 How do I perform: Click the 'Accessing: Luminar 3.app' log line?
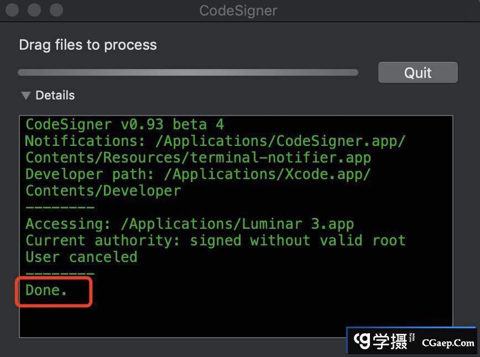[189, 224]
